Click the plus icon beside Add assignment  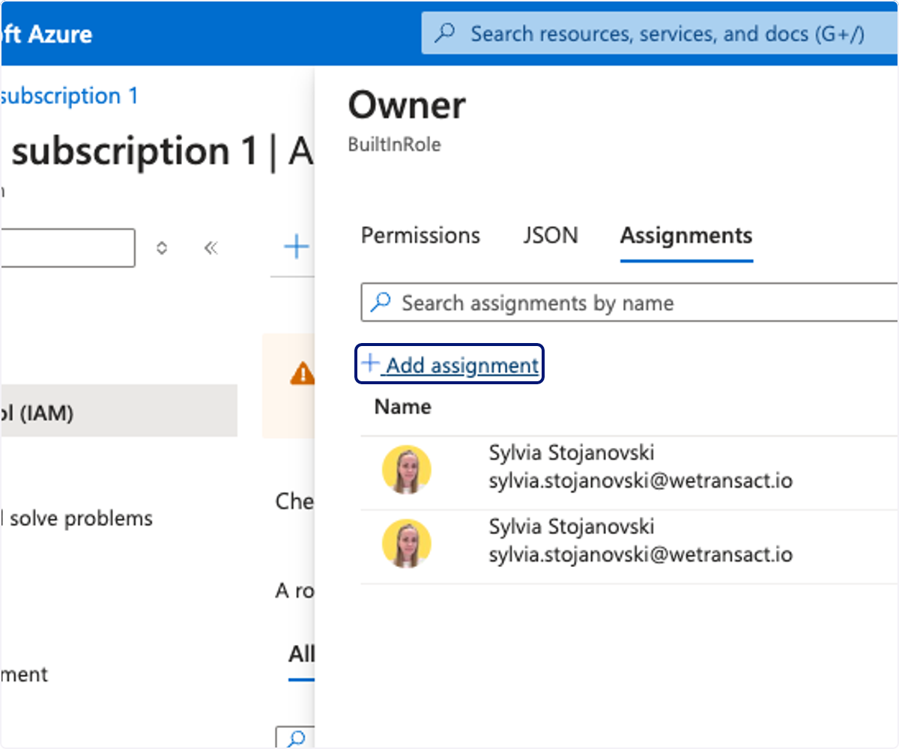(x=370, y=364)
